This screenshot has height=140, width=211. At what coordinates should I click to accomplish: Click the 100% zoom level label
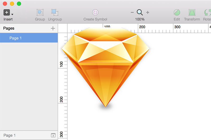coord(140,19)
